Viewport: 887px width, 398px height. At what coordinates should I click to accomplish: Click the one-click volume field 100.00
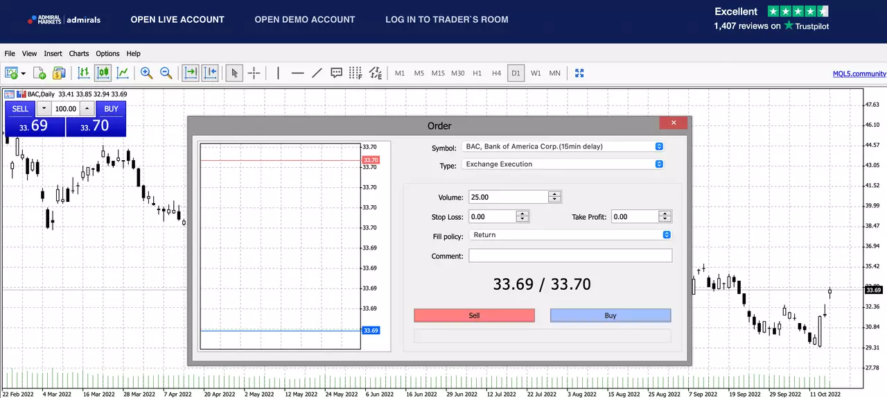[x=66, y=109]
